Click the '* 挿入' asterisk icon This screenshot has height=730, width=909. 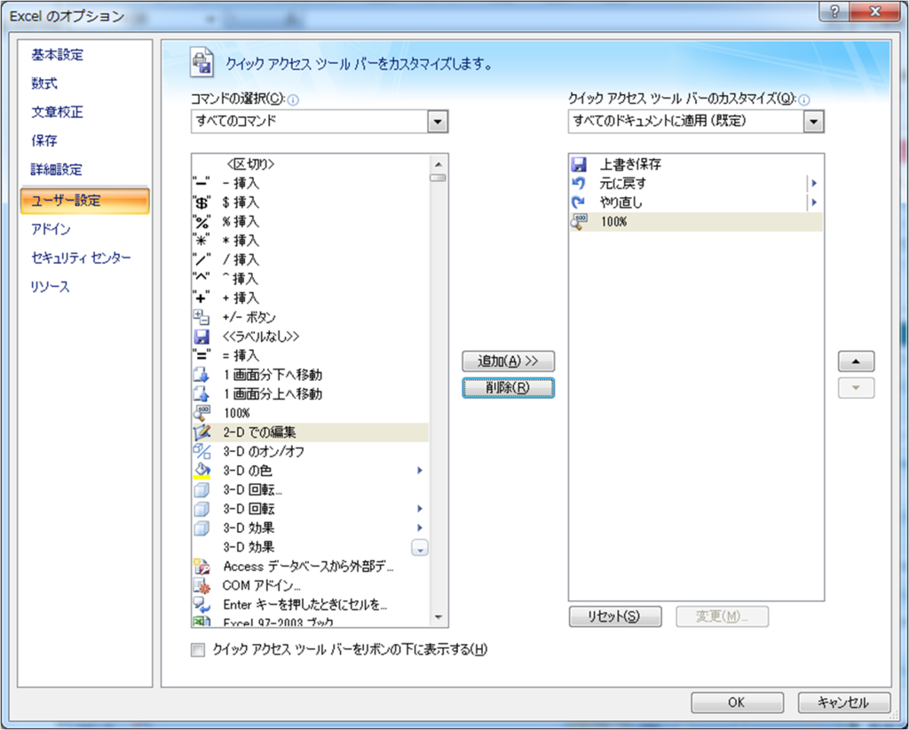202,241
